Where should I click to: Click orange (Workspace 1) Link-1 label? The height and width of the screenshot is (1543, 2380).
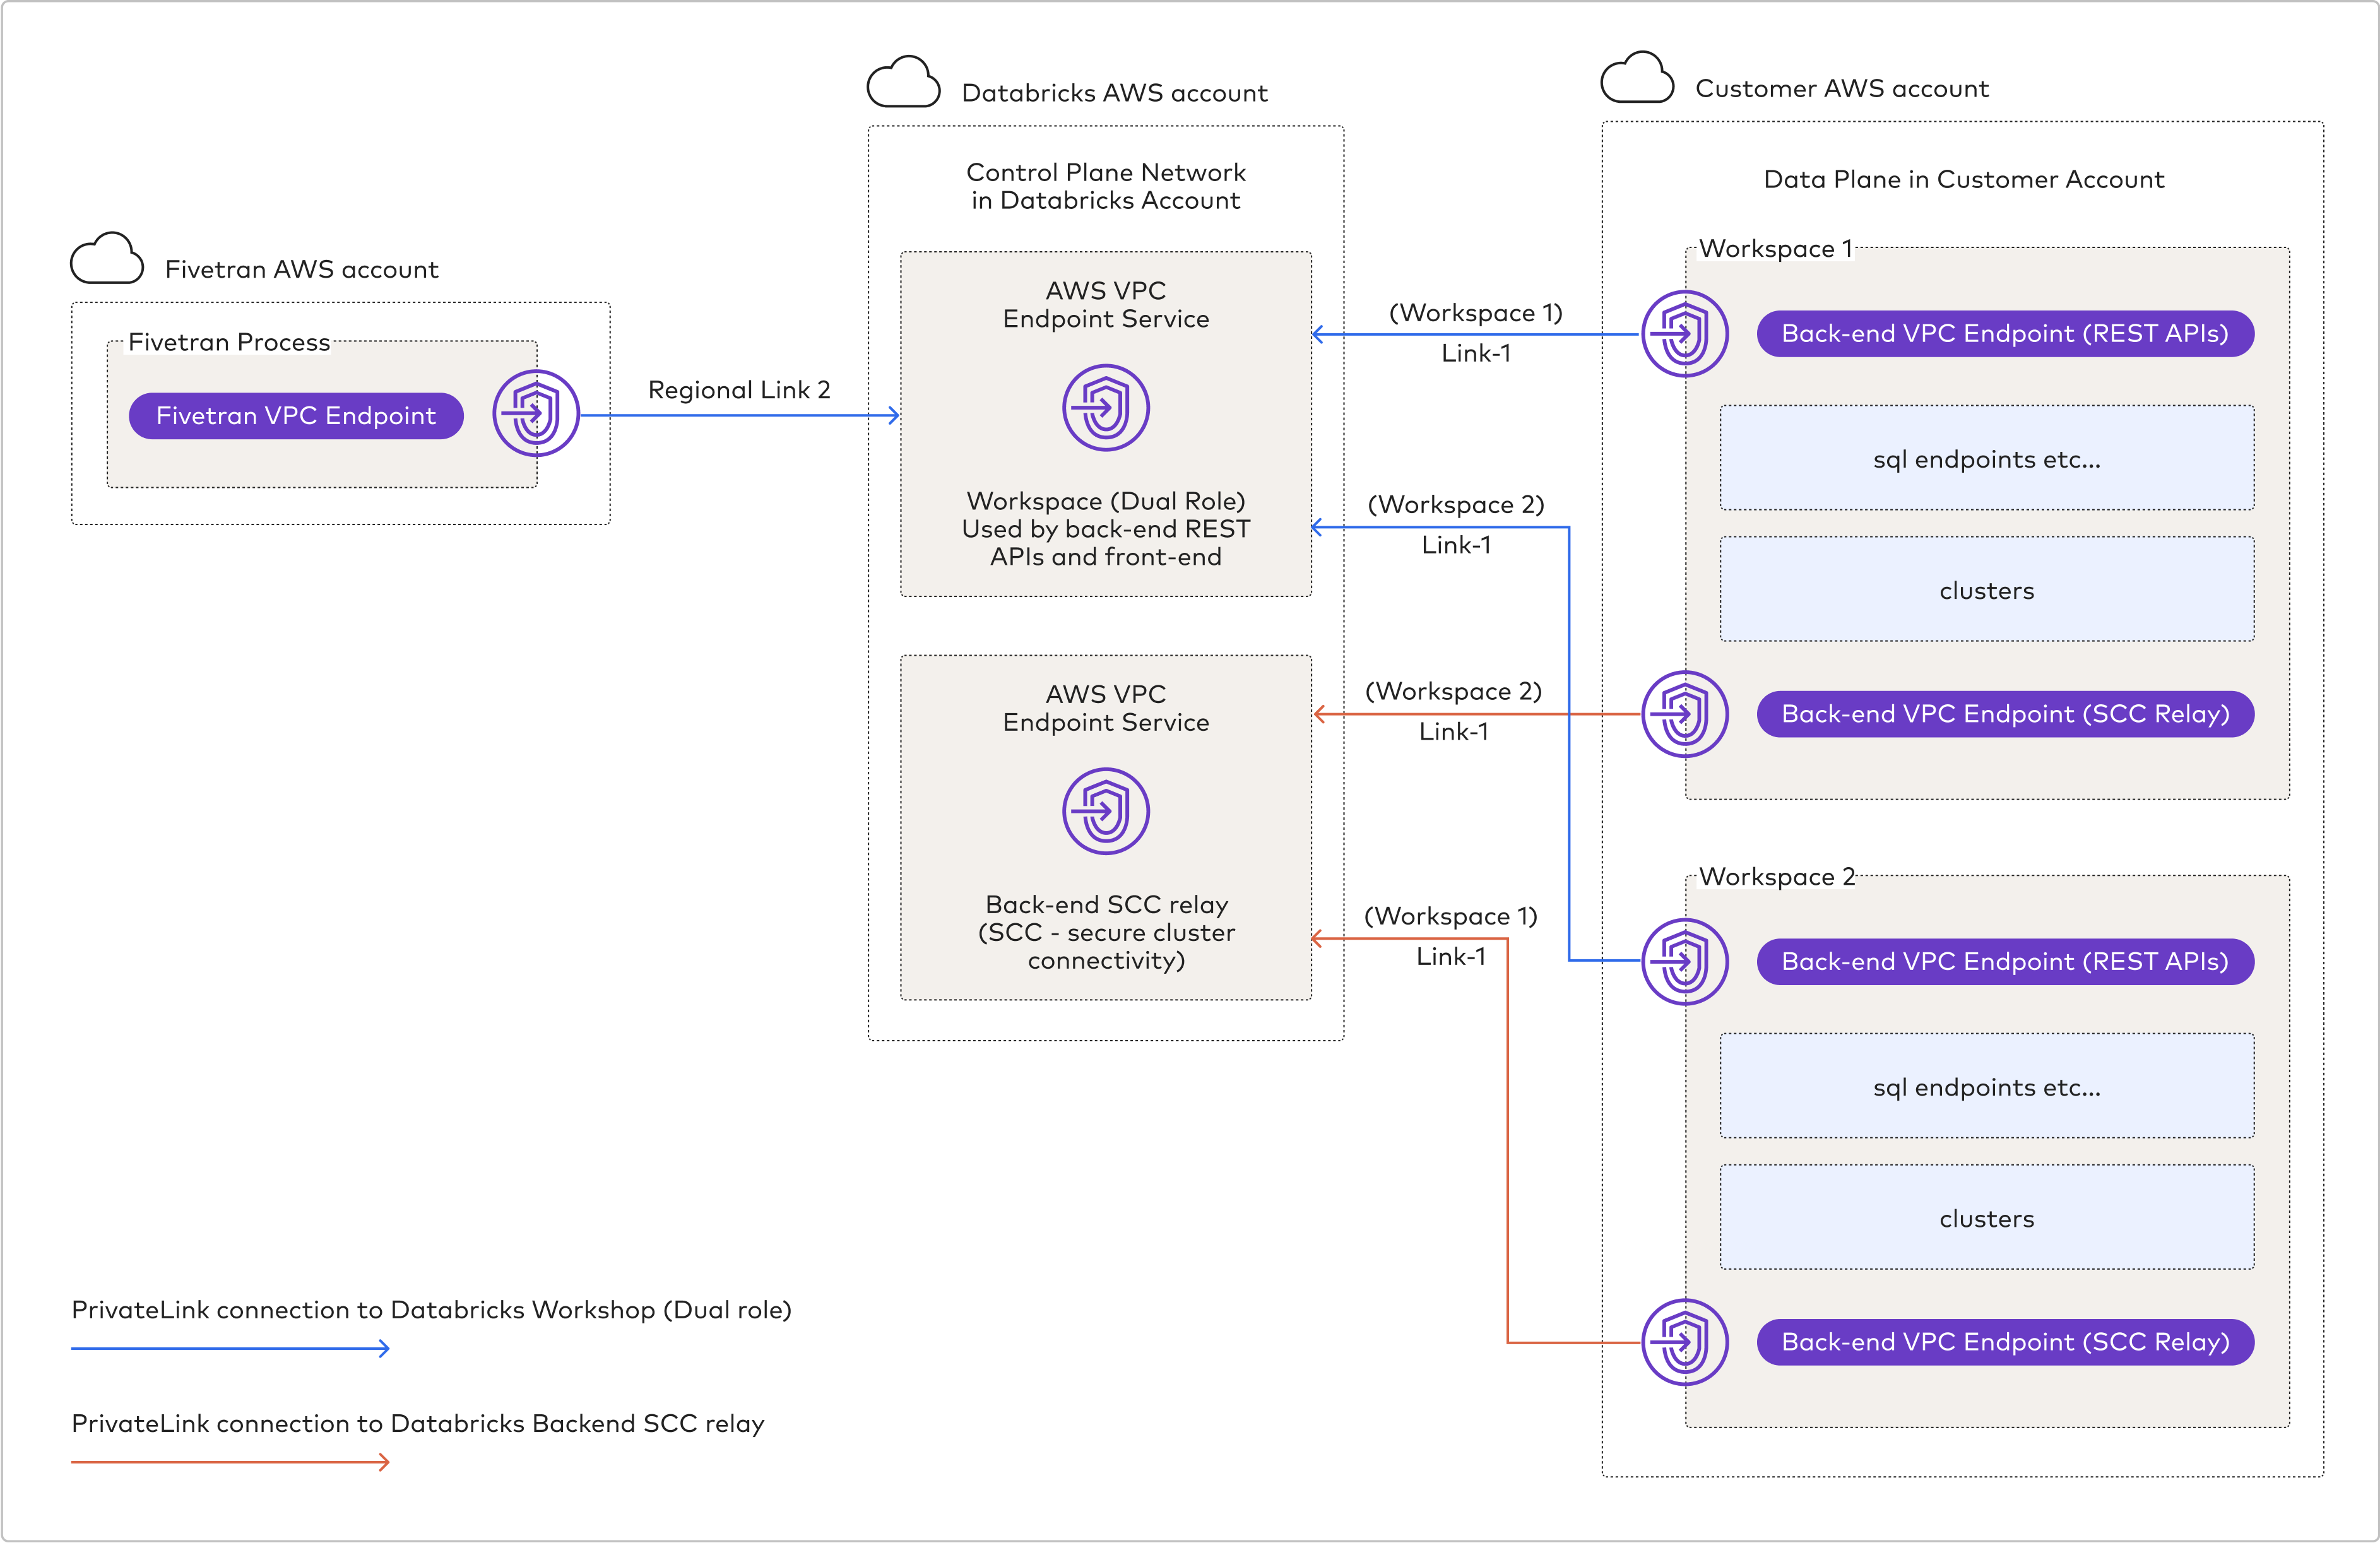pyautogui.click(x=1451, y=936)
